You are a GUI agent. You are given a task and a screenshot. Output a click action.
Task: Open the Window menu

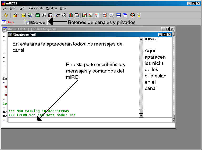(52, 8)
